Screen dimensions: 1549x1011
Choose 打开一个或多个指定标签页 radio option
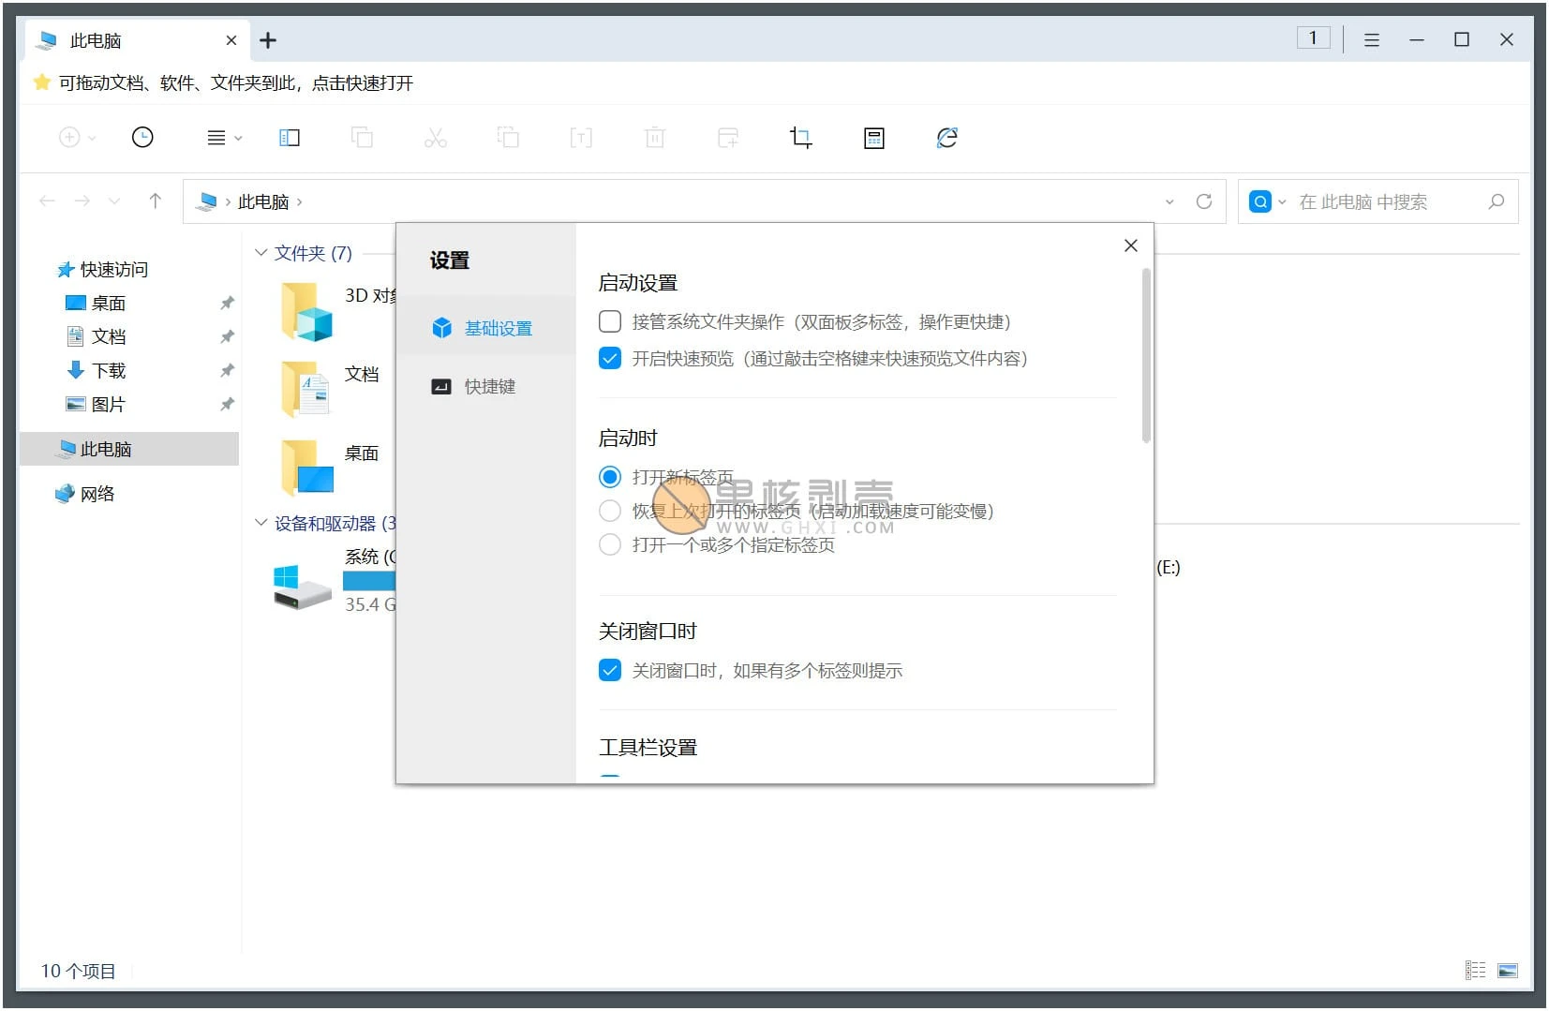[x=610, y=545]
